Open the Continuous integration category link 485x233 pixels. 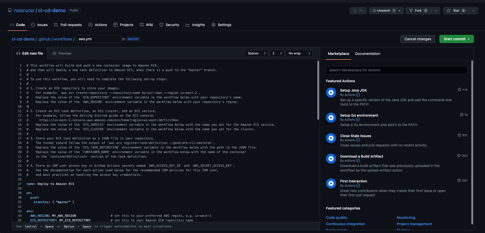[x=345, y=224]
